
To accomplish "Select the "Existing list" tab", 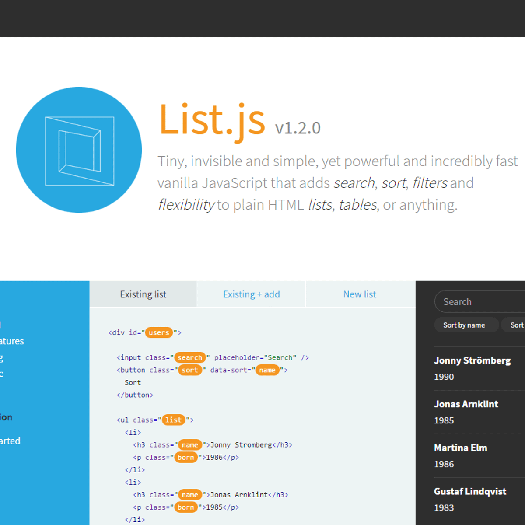I will 143,294.
